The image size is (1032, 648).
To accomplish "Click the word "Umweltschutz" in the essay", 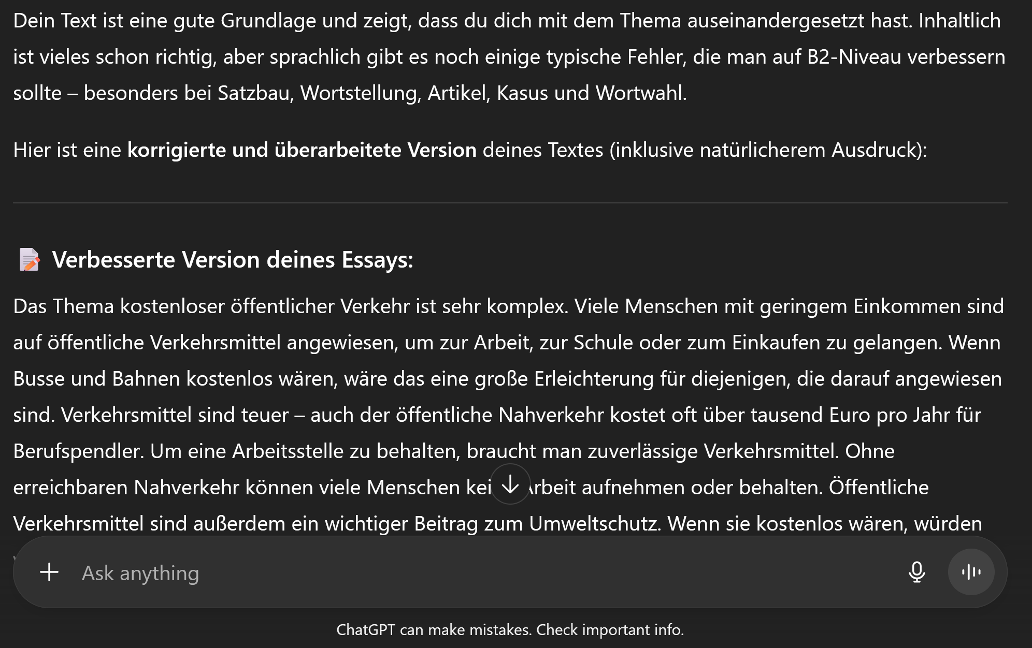I will [x=594, y=524].
